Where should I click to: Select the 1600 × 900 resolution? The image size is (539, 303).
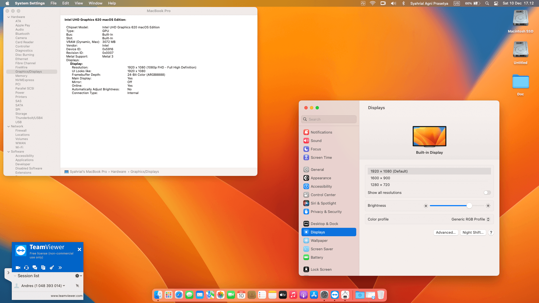[x=380, y=178]
